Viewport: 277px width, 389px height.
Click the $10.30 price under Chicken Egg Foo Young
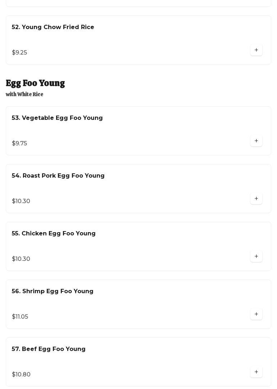point(21,259)
